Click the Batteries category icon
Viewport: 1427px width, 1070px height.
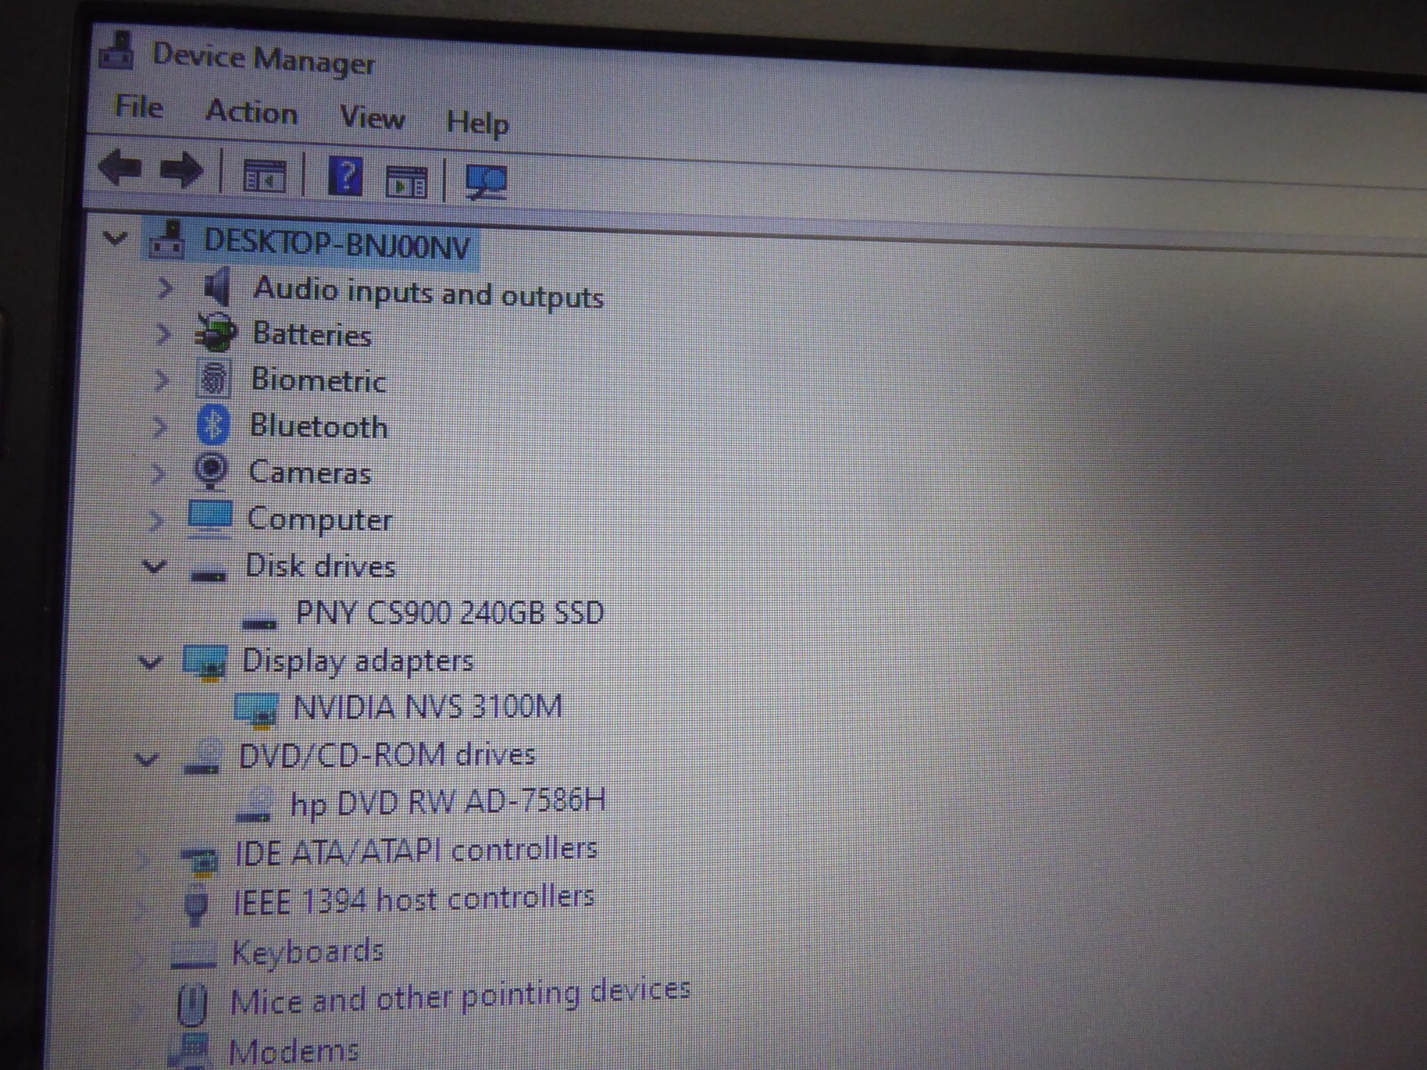216,333
